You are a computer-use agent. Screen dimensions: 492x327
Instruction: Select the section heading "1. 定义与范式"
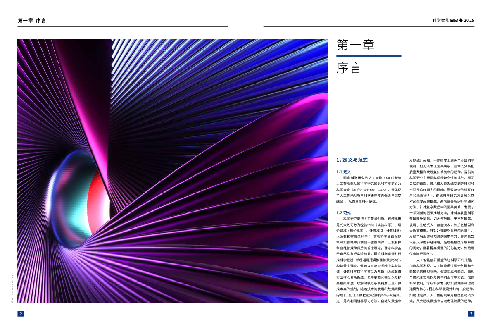click(352, 160)
